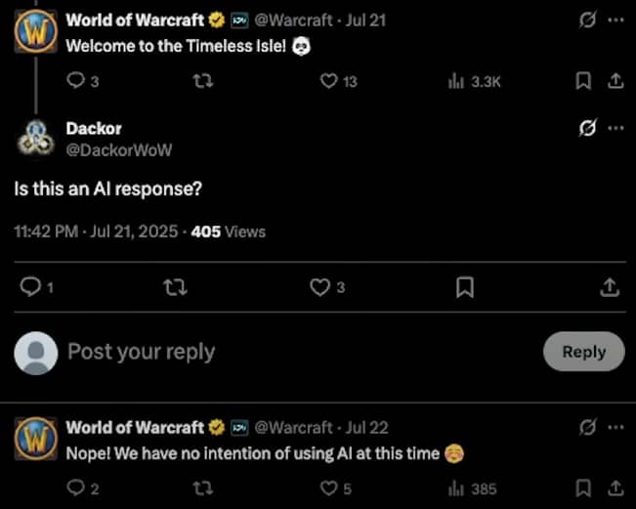Open more options on the Jul 22 Warcraft reply
Screen dimensions: 636x509
point(615,427)
